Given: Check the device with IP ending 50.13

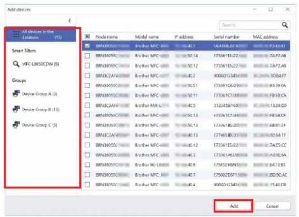Looking at the screenshot, I should point(87,115).
